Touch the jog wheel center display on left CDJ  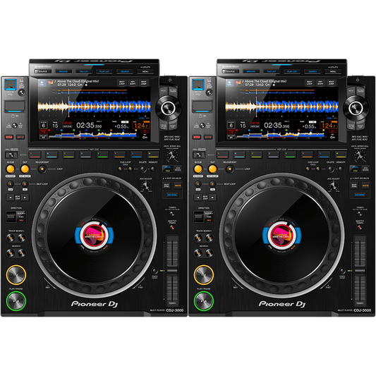click(x=95, y=235)
